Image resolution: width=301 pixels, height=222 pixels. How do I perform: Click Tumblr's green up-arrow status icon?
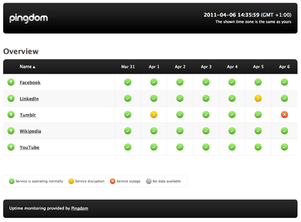point(11,115)
